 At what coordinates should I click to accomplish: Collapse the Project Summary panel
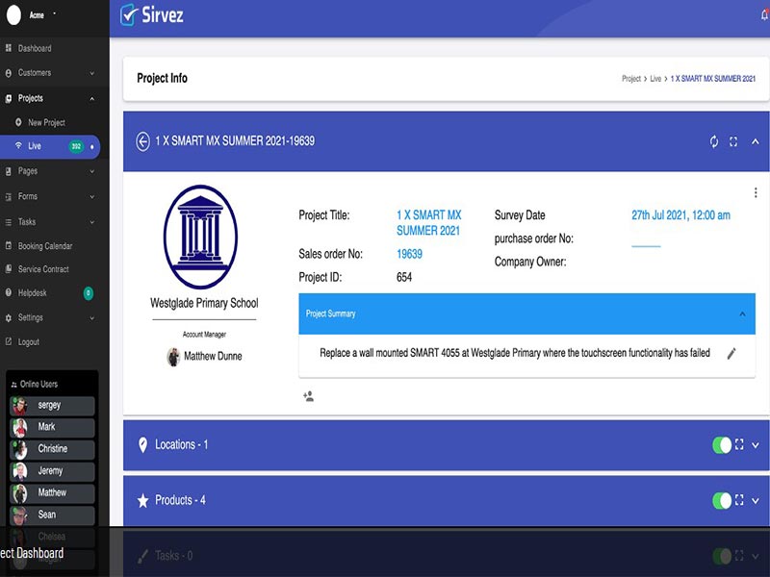tap(742, 314)
